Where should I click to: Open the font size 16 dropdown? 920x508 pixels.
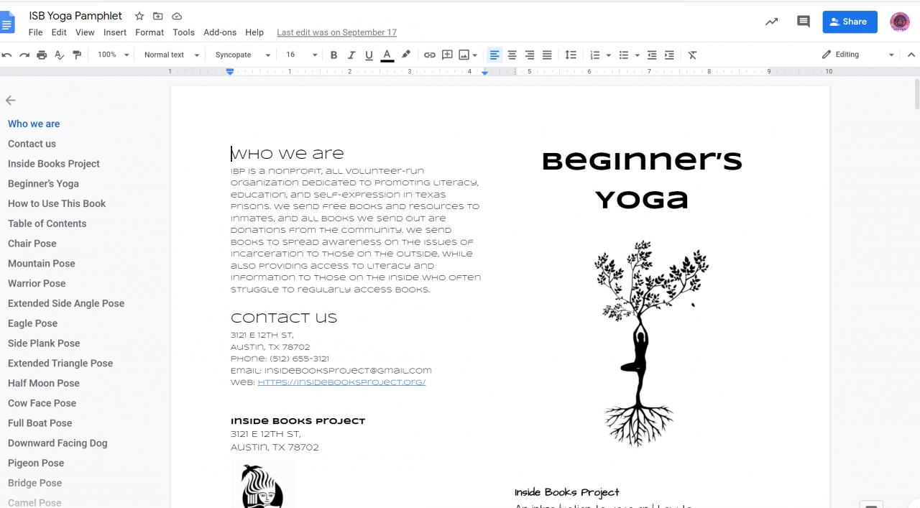(x=302, y=55)
